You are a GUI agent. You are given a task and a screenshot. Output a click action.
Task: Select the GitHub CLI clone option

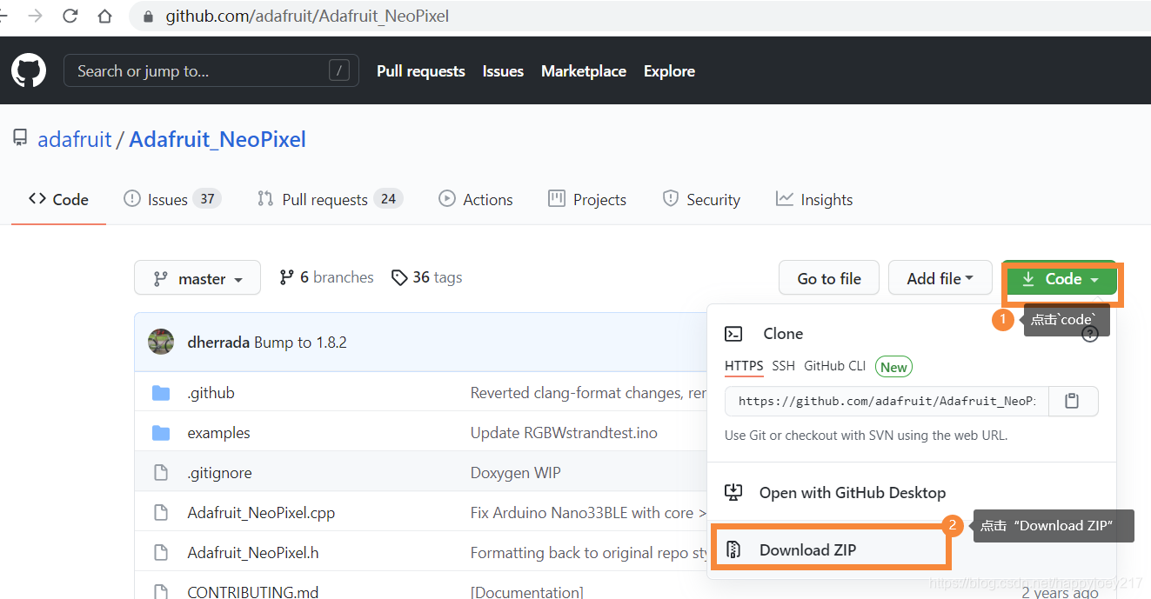click(x=835, y=366)
